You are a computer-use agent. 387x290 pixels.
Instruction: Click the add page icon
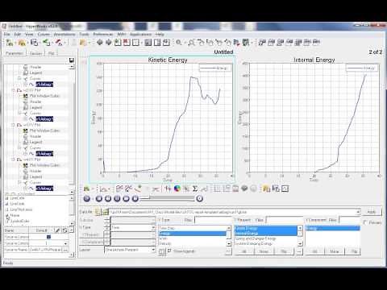118,42
